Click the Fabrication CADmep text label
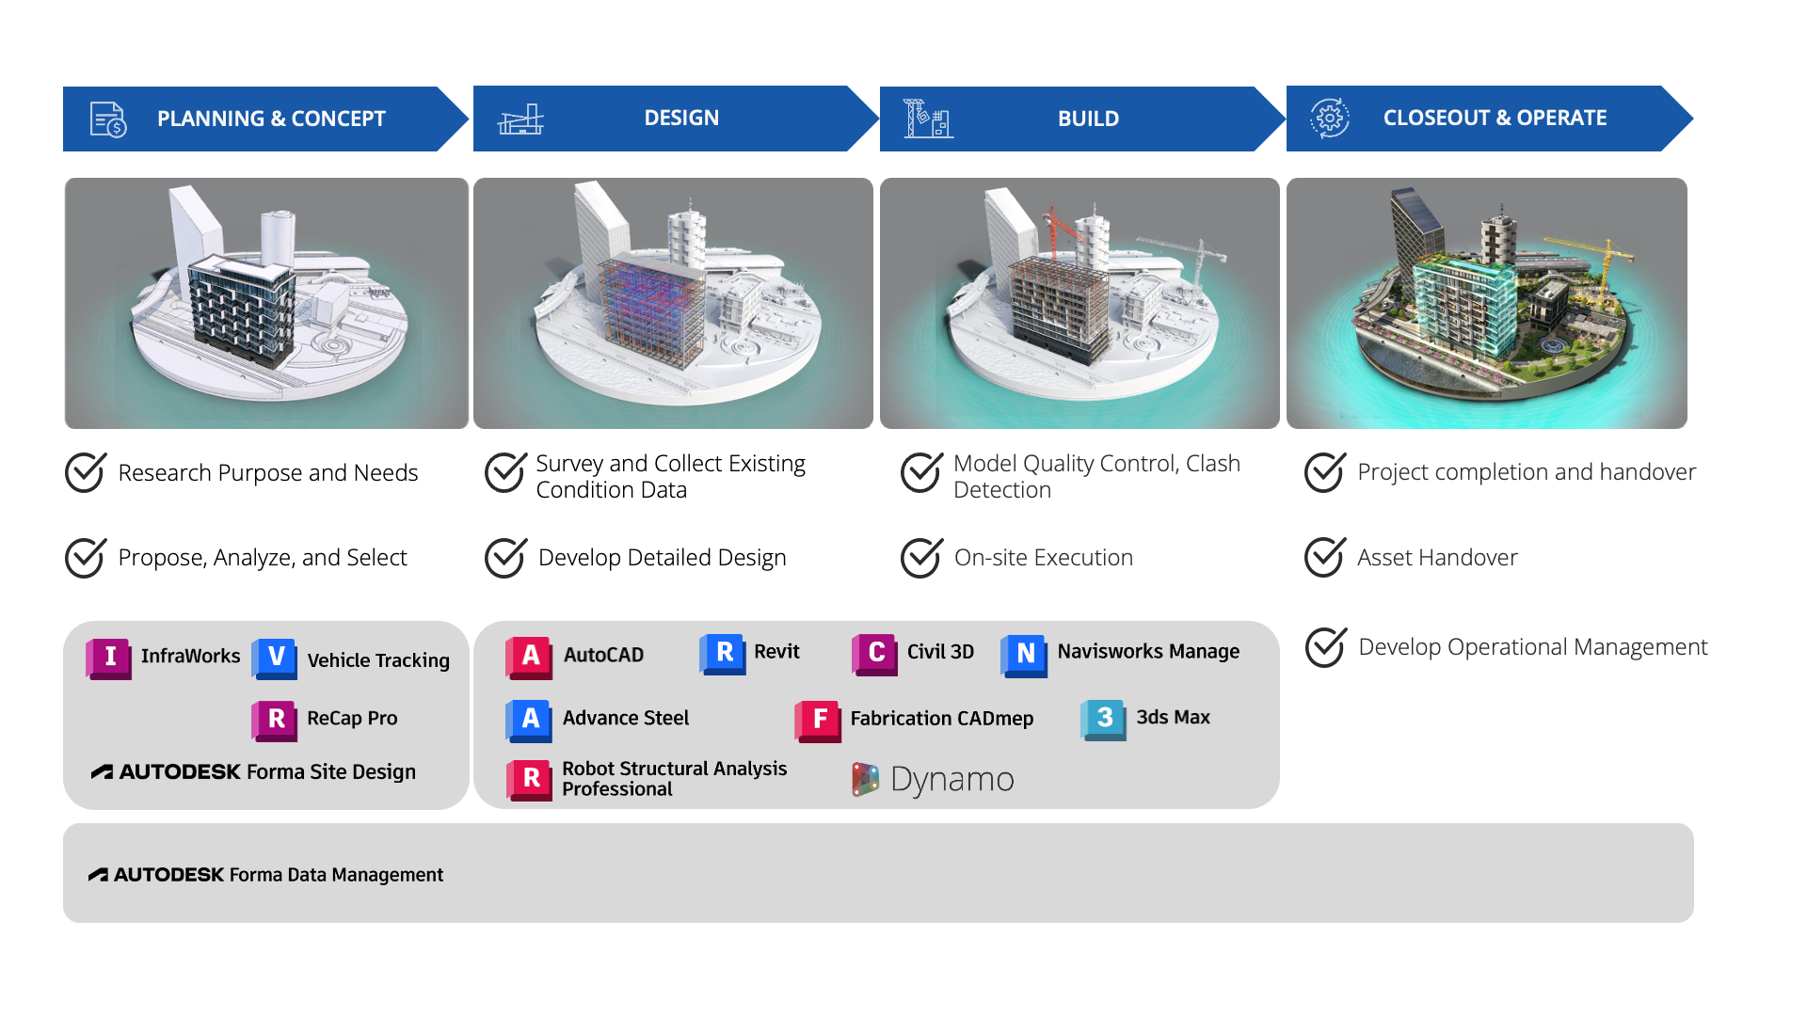The image size is (1807, 1016). (x=942, y=719)
